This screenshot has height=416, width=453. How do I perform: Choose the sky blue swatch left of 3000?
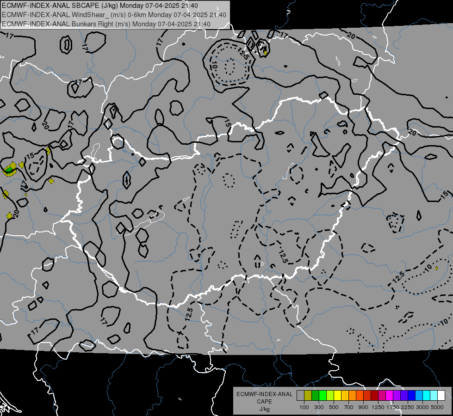pos(419,396)
